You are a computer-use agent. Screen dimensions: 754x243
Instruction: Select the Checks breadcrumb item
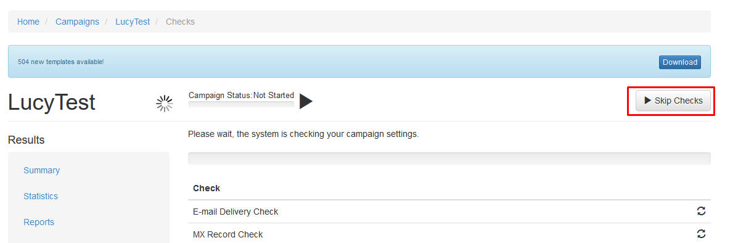point(180,22)
